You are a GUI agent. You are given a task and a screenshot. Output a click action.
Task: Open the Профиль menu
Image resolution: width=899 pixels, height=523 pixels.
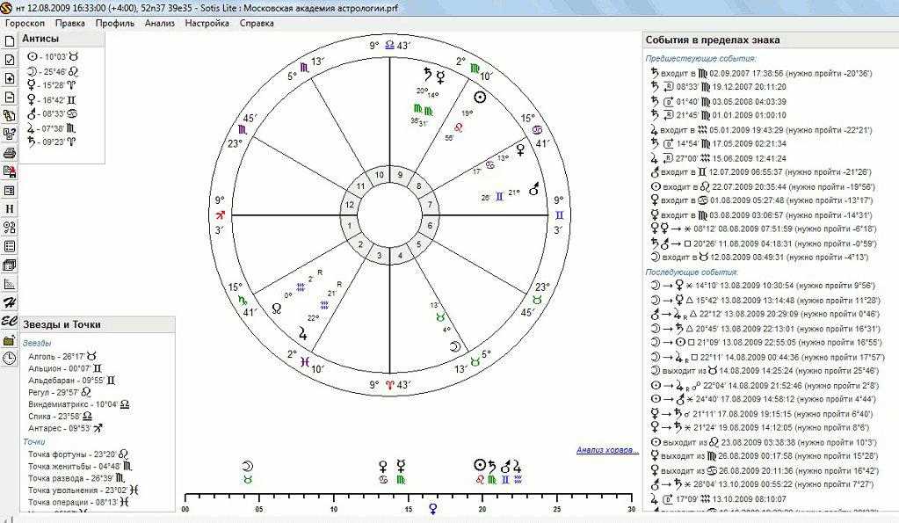click(114, 24)
